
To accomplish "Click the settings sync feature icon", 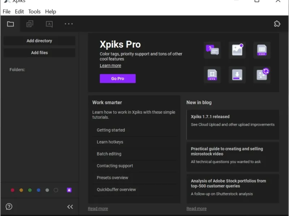I will coord(262,75).
